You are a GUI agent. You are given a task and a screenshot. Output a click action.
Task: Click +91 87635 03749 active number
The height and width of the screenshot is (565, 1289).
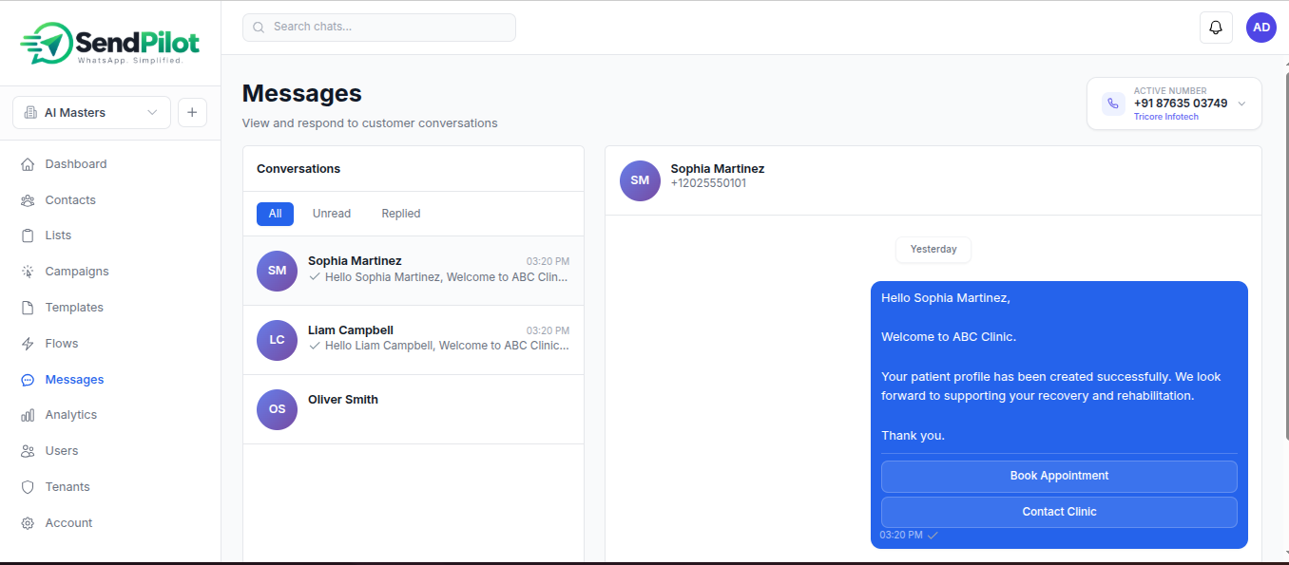click(x=1181, y=104)
